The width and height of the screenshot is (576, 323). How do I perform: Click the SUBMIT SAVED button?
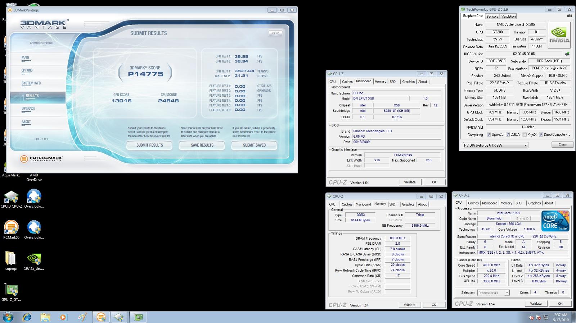[x=254, y=145]
